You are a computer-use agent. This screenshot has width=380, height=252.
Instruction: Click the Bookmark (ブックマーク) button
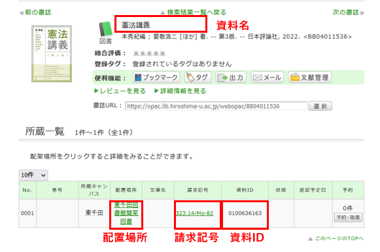click(156, 78)
